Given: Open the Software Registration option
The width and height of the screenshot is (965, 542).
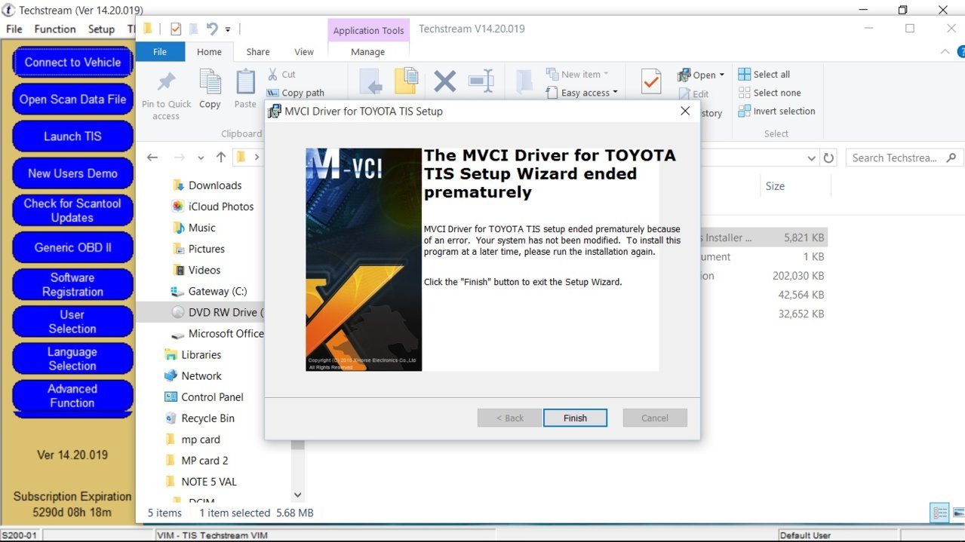Looking at the screenshot, I should point(72,284).
